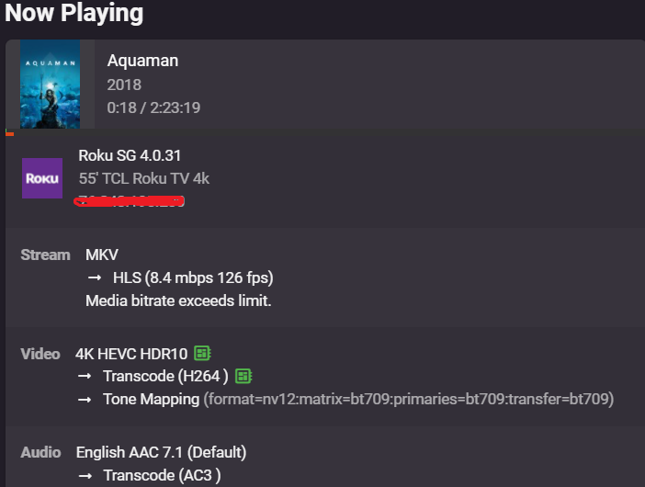Click the 0:18 / 2:23:19 playback time
645x487 pixels.
(x=153, y=108)
